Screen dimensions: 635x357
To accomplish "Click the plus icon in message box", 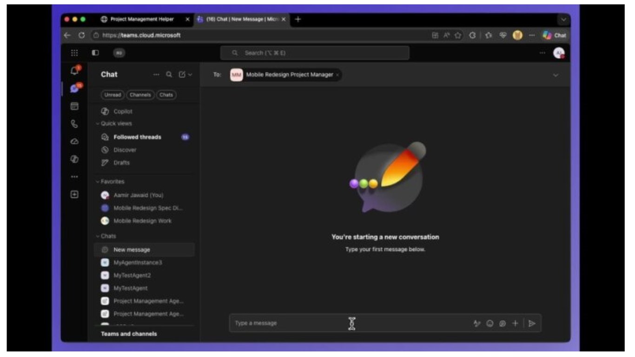I will coord(515,323).
